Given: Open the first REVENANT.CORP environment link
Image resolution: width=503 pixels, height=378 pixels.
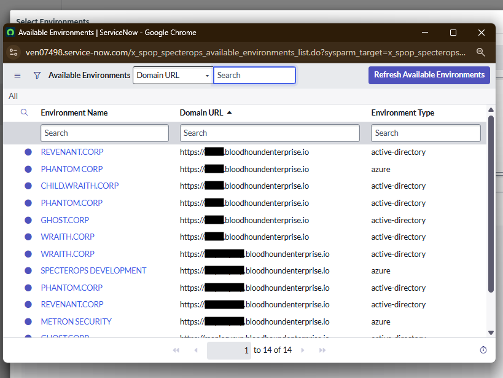Looking at the screenshot, I should click(x=72, y=152).
